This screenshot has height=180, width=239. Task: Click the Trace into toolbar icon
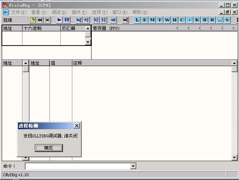point(96,20)
